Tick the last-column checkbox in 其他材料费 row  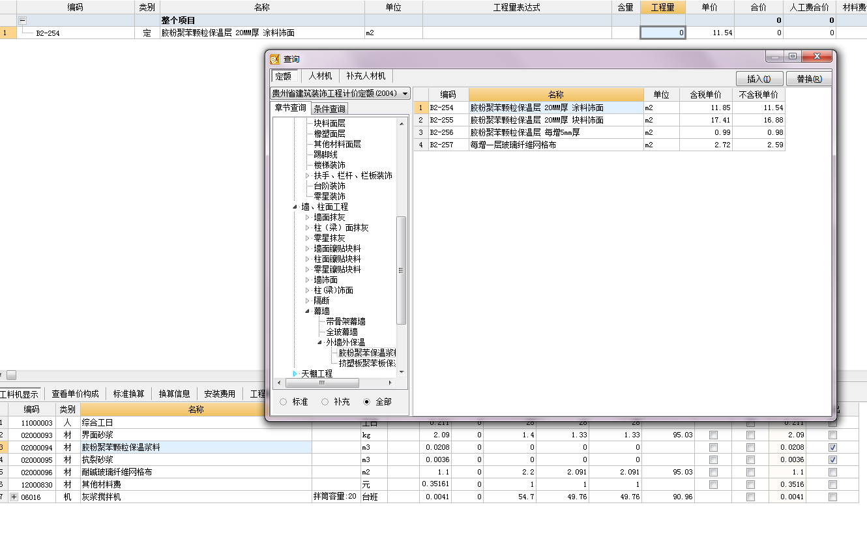832,484
